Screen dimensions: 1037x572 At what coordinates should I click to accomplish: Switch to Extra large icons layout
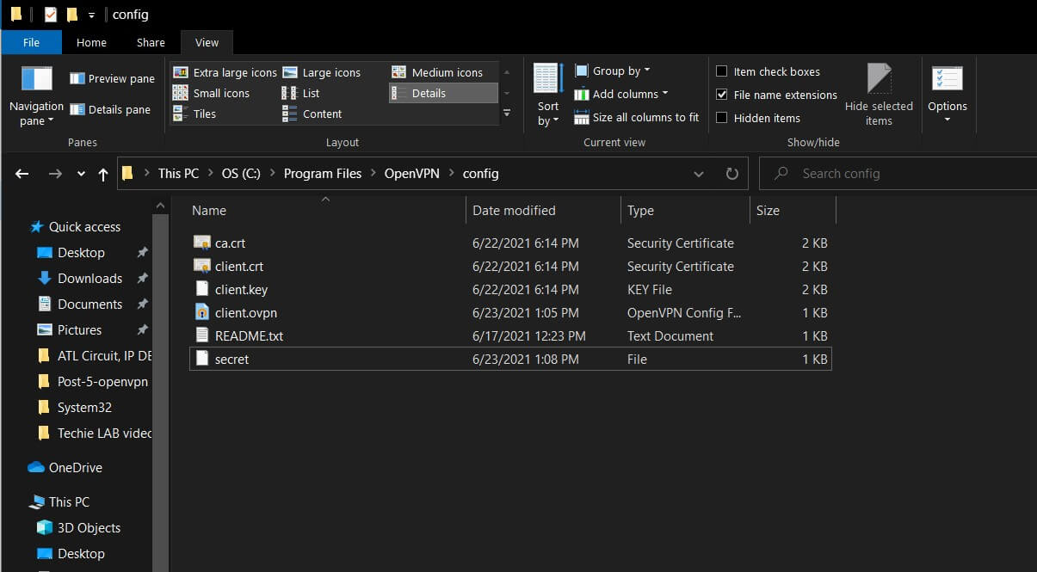pos(225,72)
